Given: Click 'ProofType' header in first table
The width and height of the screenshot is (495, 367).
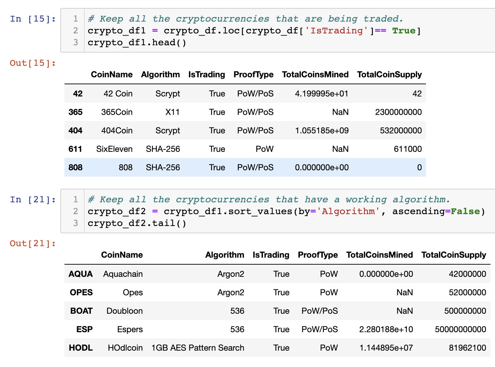Looking at the screenshot, I should pos(253,75).
